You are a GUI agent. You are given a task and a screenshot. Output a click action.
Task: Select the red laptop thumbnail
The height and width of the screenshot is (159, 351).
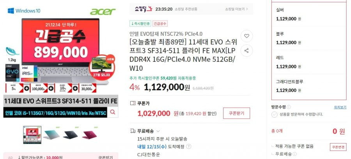pos(89,135)
